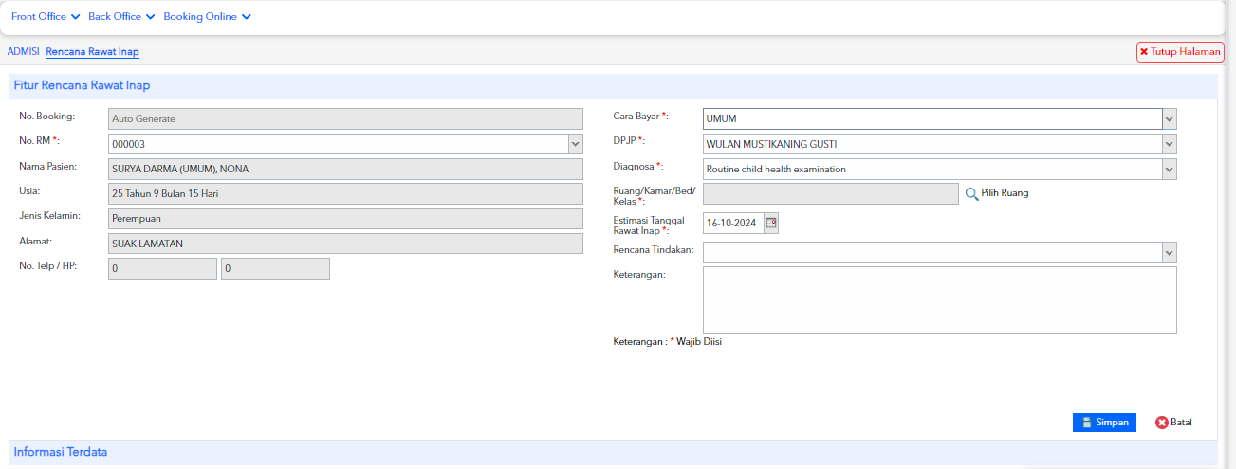Click the magnifier icon for Pilih Ruang
Image resolution: width=1236 pixels, height=469 pixels.
(971, 193)
